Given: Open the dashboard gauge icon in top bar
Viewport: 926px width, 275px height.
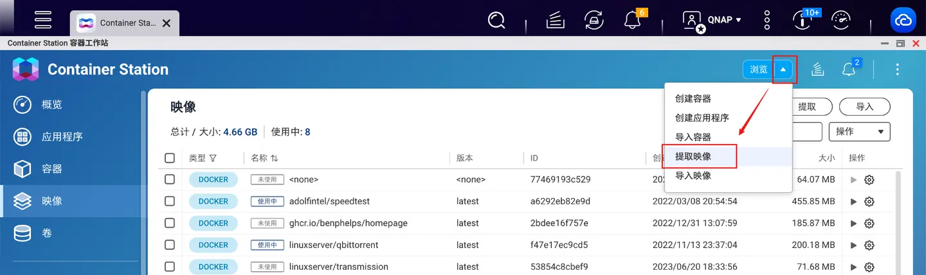Looking at the screenshot, I should [x=841, y=20].
